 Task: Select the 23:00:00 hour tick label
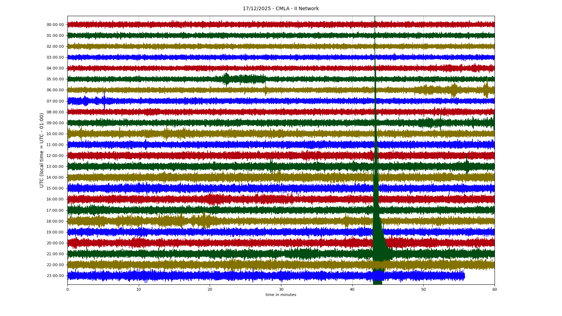(x=55, y=276)
